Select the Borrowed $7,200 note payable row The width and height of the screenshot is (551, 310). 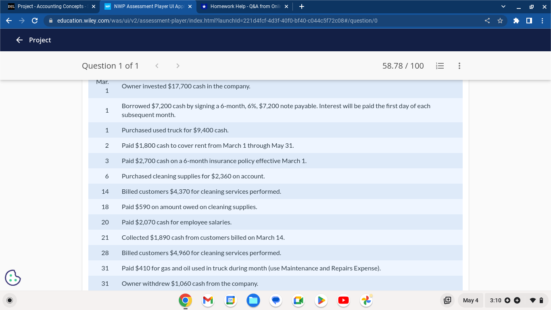(275, 110)
